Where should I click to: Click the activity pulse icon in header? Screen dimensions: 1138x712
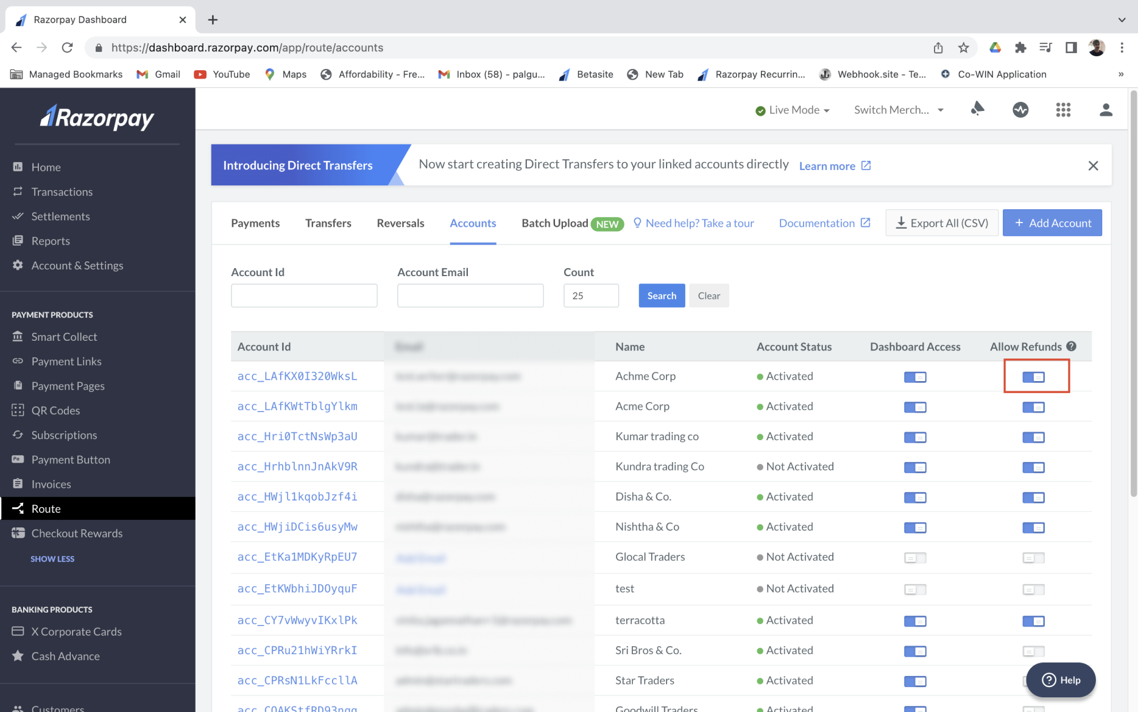pos(1020,110)
